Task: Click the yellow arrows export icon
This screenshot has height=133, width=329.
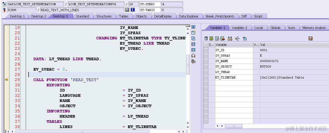Action: [237, 39]
